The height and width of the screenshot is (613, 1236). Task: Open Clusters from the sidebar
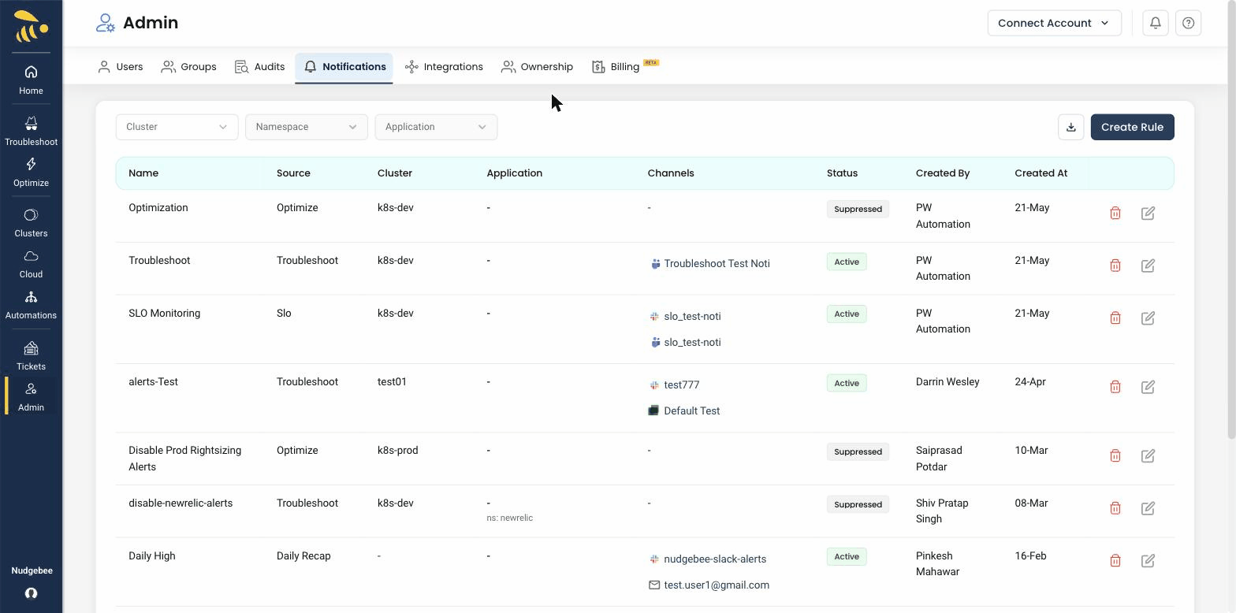pyautogui.click(x=31, y=223)
